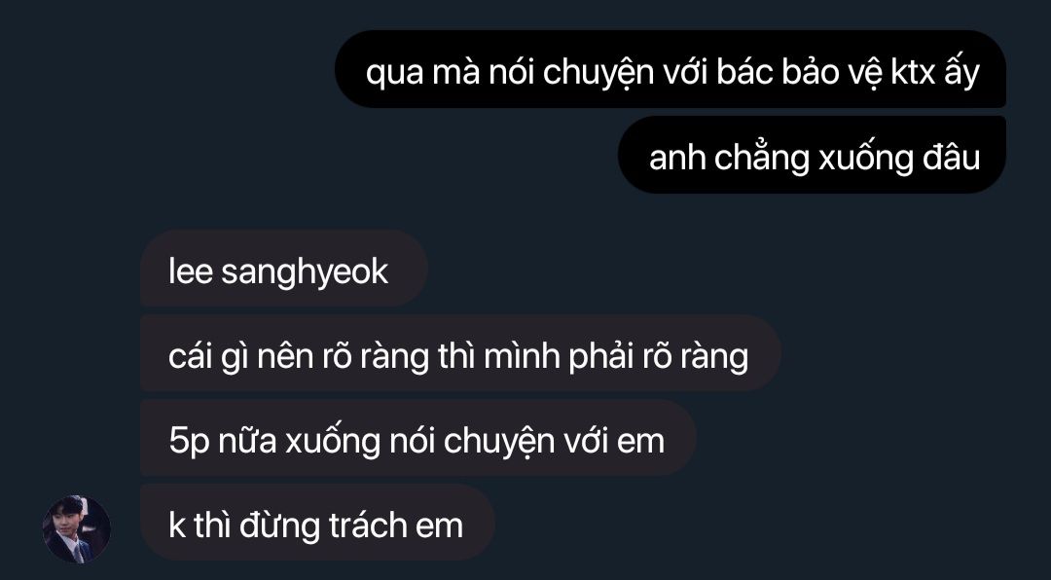Click the word "phải" in the long received message

601,357
